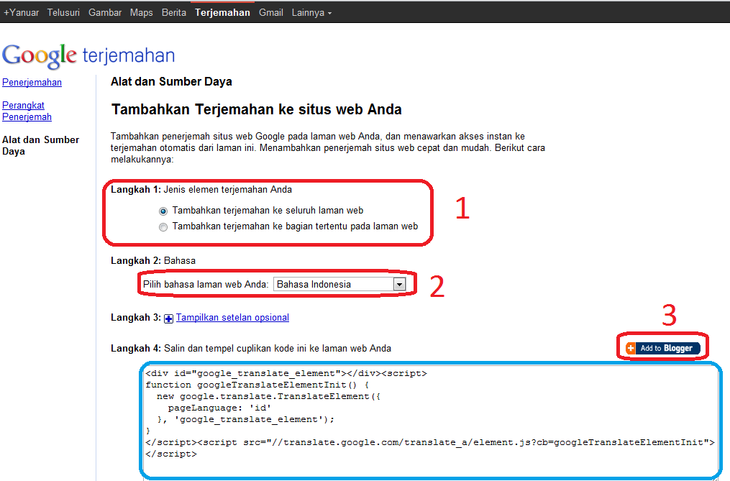Image resolution: width=730 pixels, height=481 pixels.
Task: Select 'Tambahkan terjemahan ke bagian tertentu' radio
Action: tap(163, 227)
